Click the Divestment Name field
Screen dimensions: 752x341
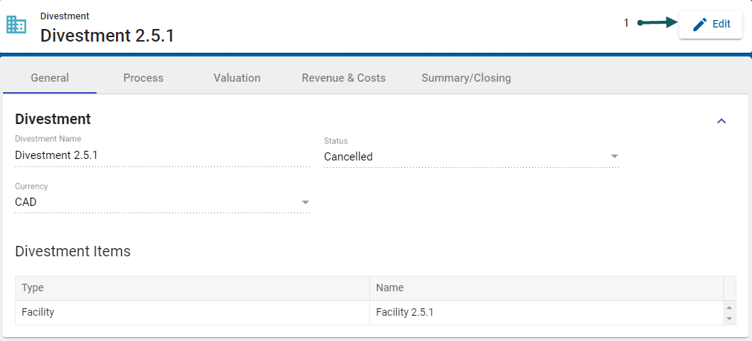tap(162, 155)
